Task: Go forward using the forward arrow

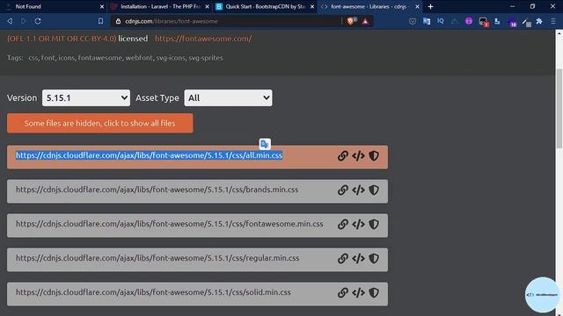Action: coord(24,21)
